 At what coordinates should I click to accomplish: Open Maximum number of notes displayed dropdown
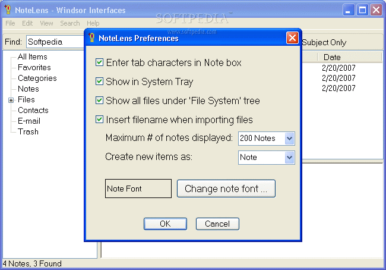pos(290,139)
